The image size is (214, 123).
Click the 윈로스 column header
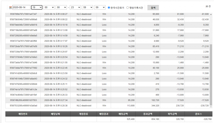199,114
